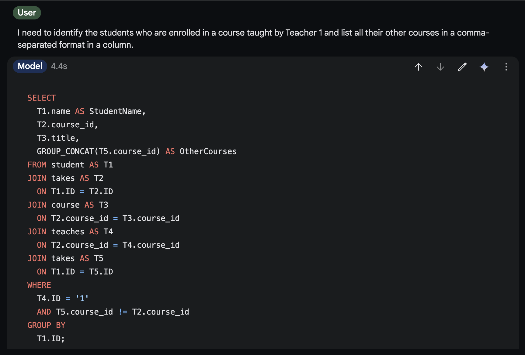Click the FROM student AS T1 line
Viewport: 525px width, 355px height.
[70, 165]
